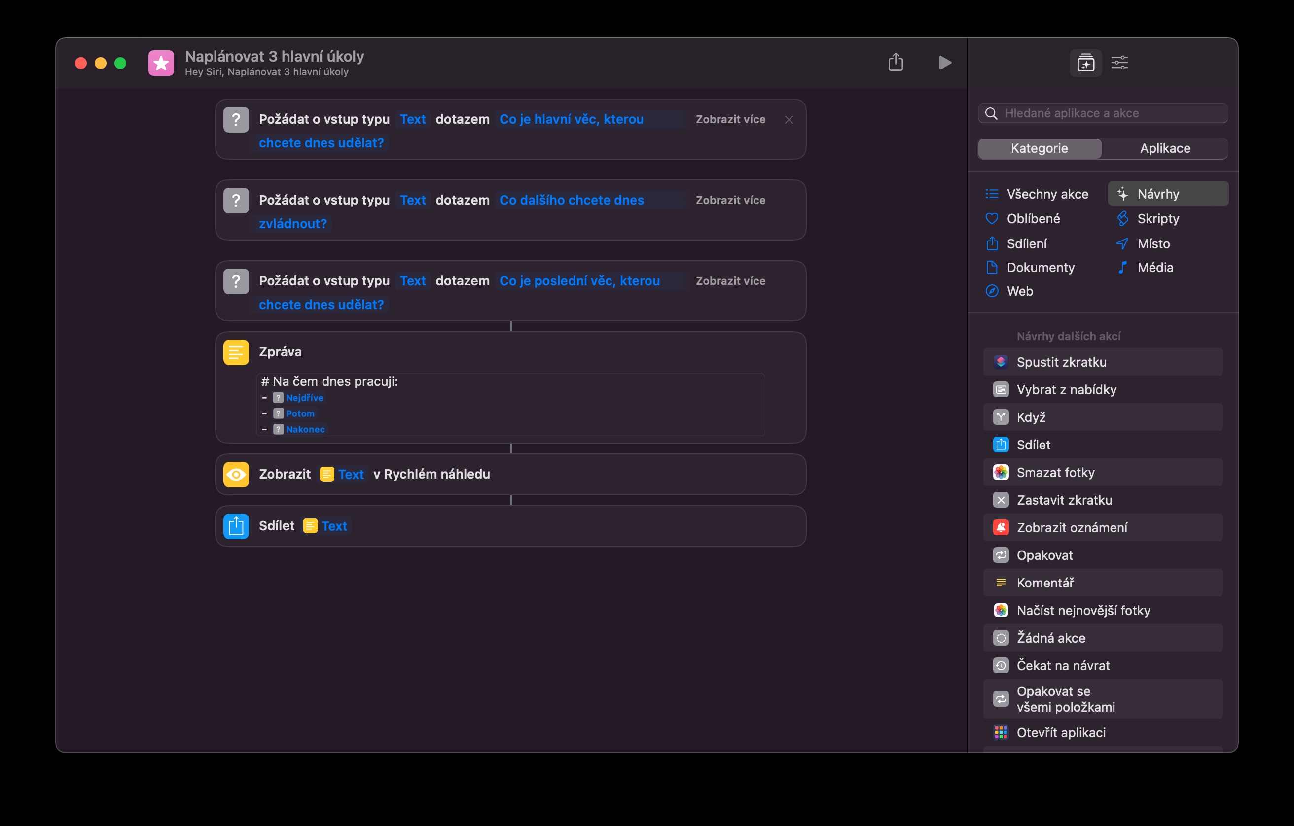Expand second action via Zobrazit více
The width and height of the screenshot is (1294, 826).
(x=730, y=200)
